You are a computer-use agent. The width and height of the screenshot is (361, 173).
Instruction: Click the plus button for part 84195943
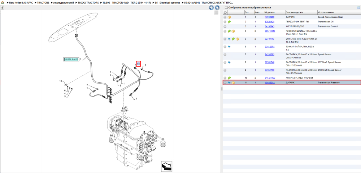pyautogui.click(x=225, y=26)
